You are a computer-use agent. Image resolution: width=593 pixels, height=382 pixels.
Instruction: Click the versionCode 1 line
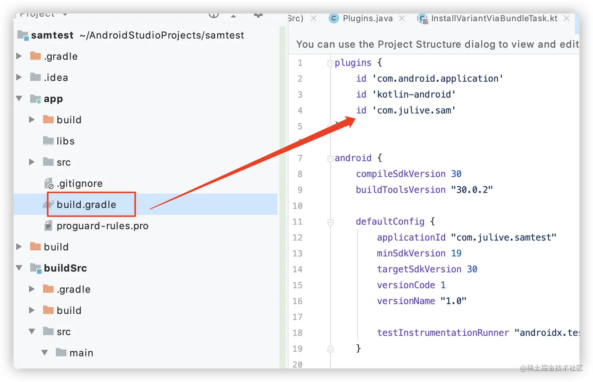pyautogui.click(x=411, y=285)
